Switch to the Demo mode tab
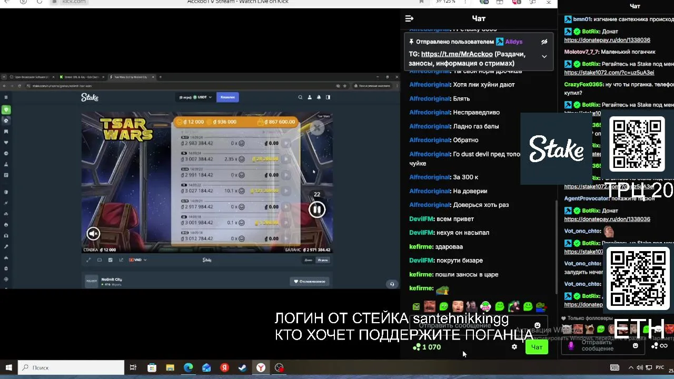674x379 pixels. (x=309, y=260)
